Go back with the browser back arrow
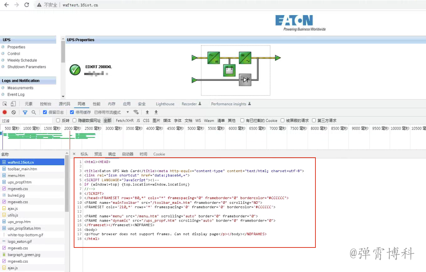This screenshot has width=426, height=272. pos(7,5)
